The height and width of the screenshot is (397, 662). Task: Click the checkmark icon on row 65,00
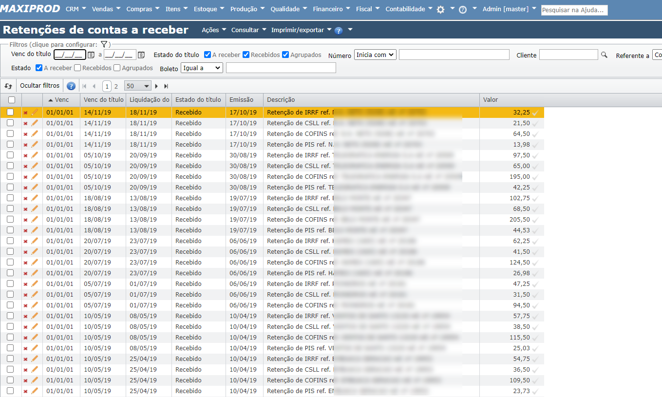[x=535, y=167]
